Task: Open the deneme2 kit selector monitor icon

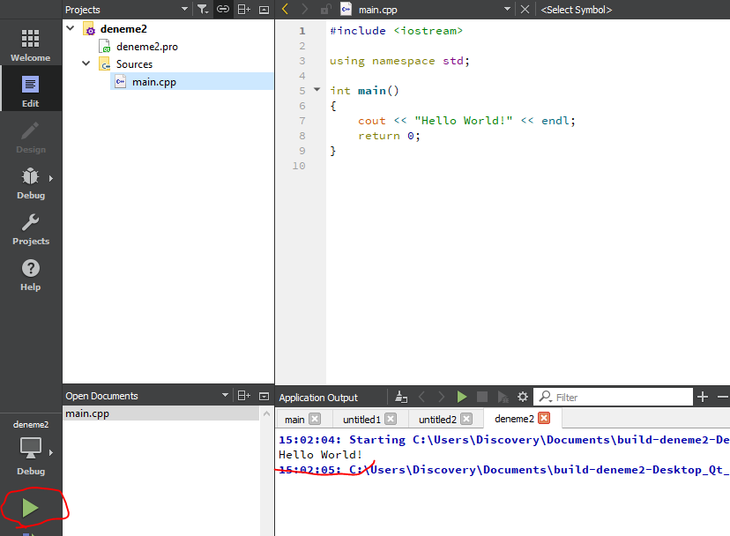Action: coord(30,450)
